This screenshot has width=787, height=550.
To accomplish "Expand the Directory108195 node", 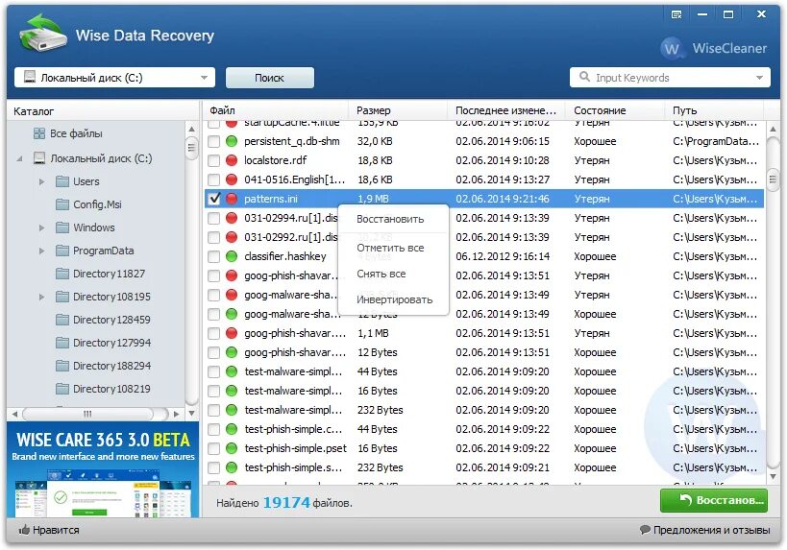I will point(41,297).
